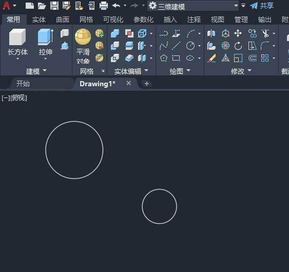This screenshot has width=289, height=272.
Task: Switch to the 实体 ribbon tab
Action: pyautogui.click(x=39, y=20)
